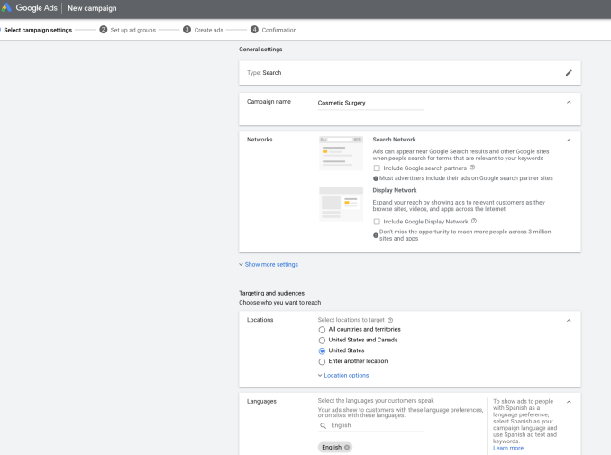The height and width of the screenshot is (455, 611).
Task: Collapse the Campaign name section
Action: pos(569,103)
